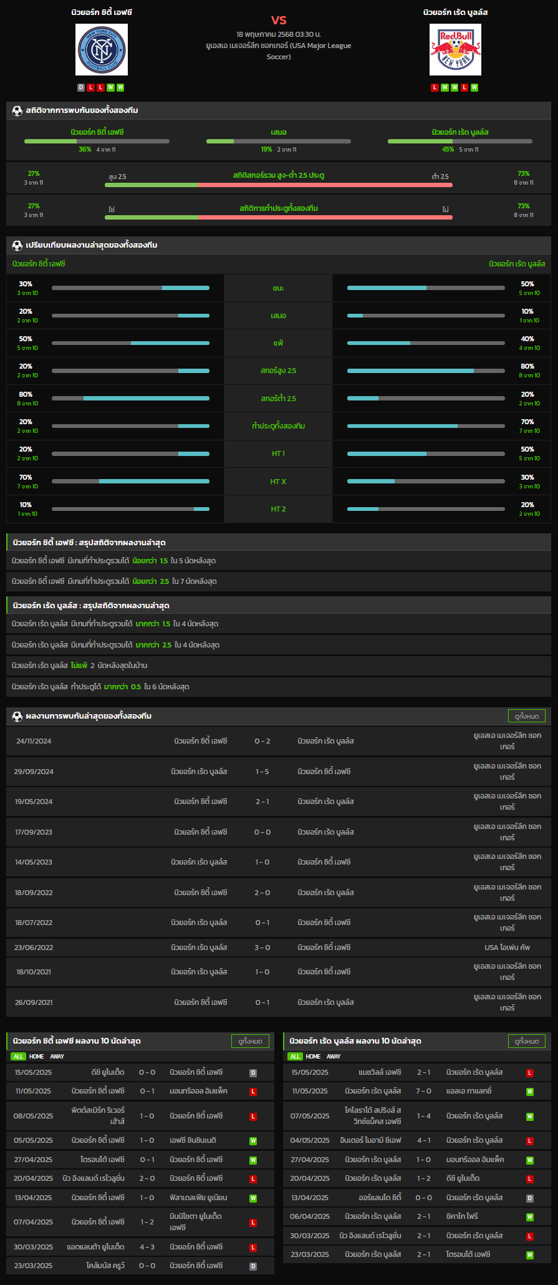Click the D form badge under New York City FC logo
The width and height of the screenshot is (558, 1285).
coord(81,87)
